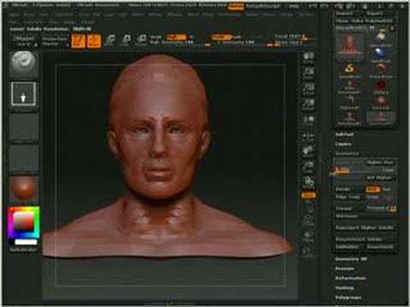Open the empty alpha slot
The height and width of the screenshot is (307, 410).
(x=23, y=127)
